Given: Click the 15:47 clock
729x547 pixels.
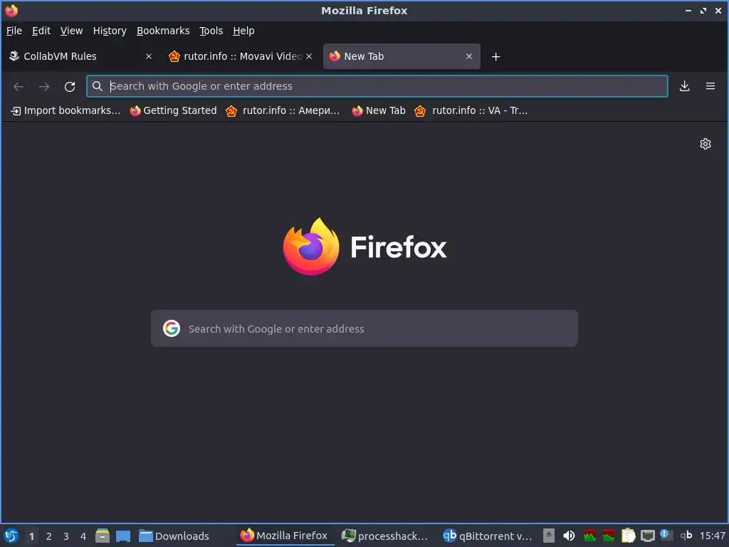Looking at the screenshot, I should [712, 536].
